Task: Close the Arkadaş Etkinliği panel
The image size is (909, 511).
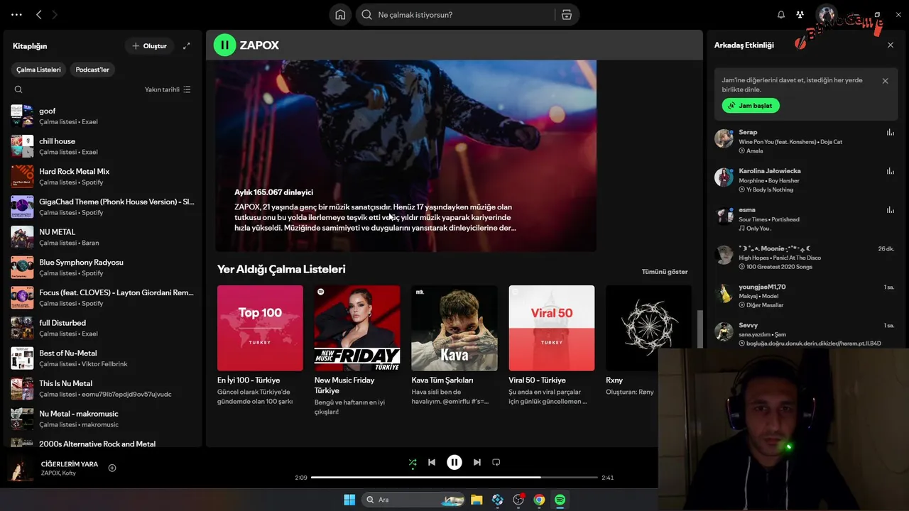Action: [891, 45]
